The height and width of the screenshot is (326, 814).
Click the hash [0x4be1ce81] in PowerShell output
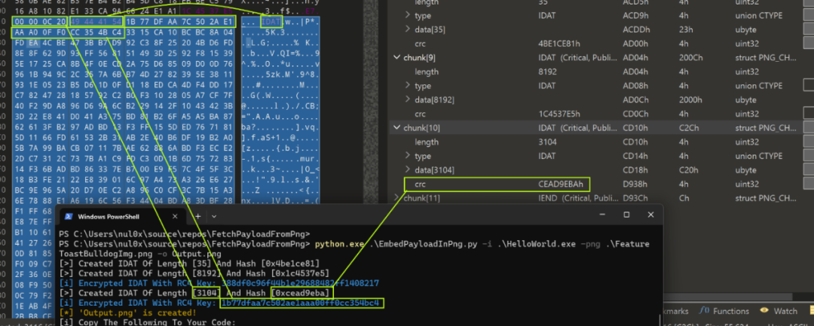coord(291,264)
